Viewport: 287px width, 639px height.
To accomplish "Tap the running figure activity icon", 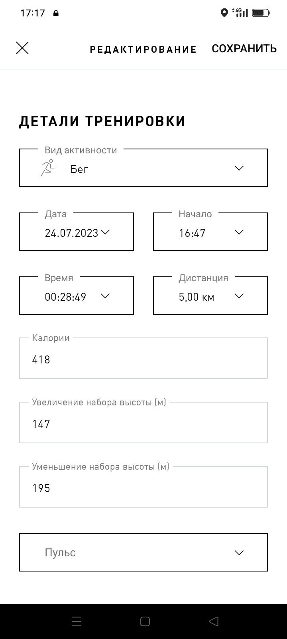I will coord(47,168).
